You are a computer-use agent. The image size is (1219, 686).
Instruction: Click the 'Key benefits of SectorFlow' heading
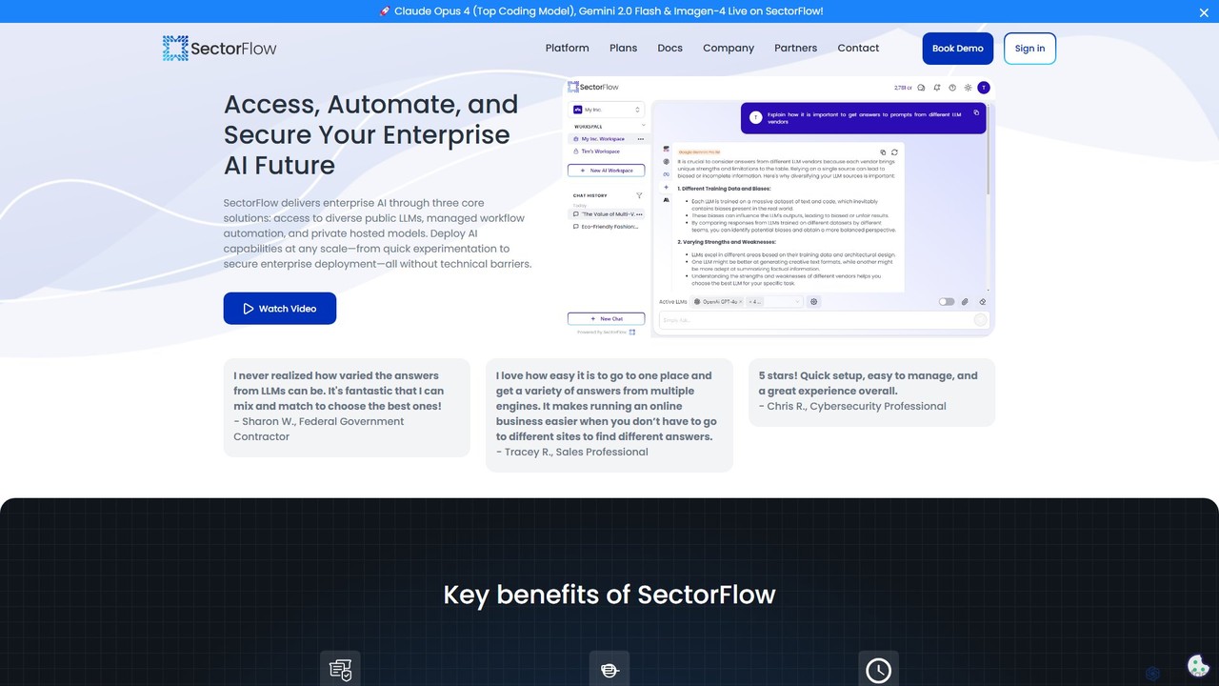(x=609, y=595)
